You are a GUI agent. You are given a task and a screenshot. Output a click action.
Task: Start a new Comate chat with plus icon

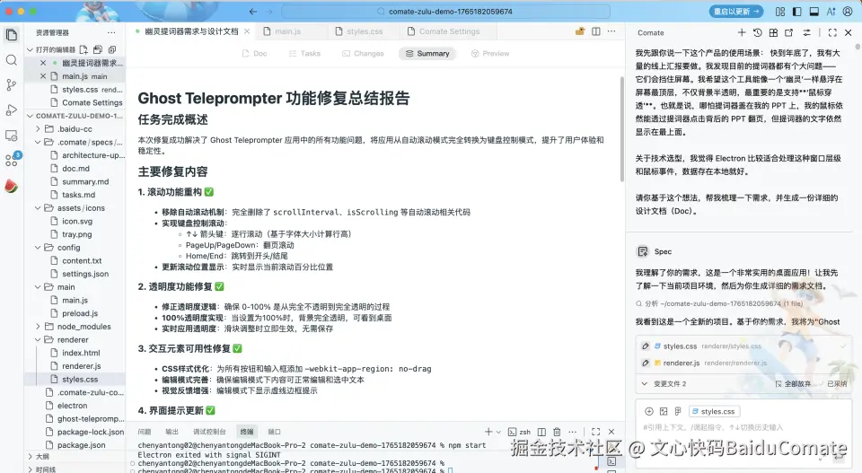click(742, 32)
